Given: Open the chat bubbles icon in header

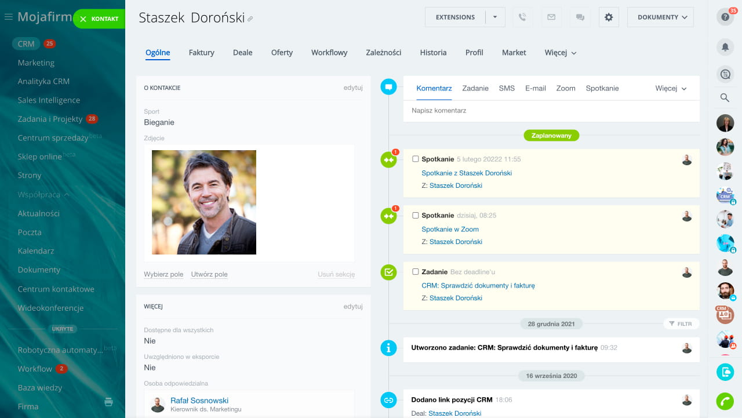Looking at the screenshot, I should (580, 17).
